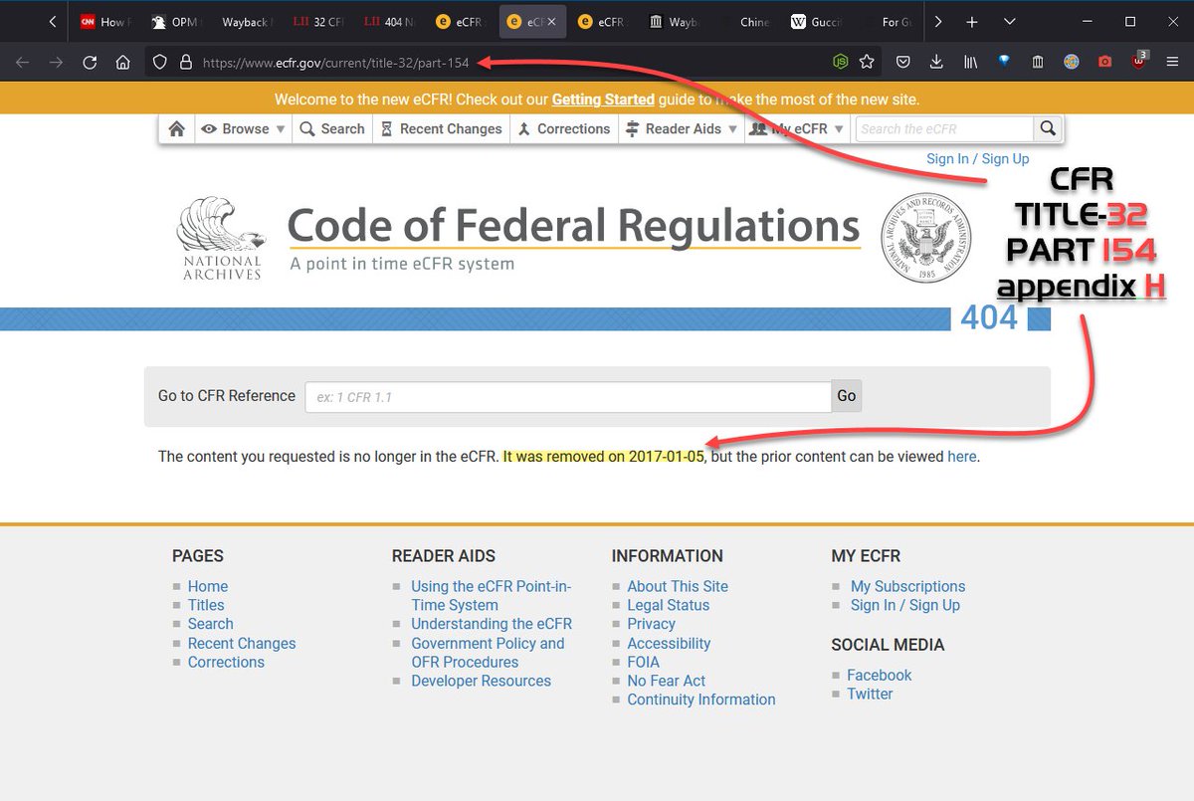1194x801 pixels.
Task: Click the red camera screenshot extension icon
Action: tap(1104, 62)
